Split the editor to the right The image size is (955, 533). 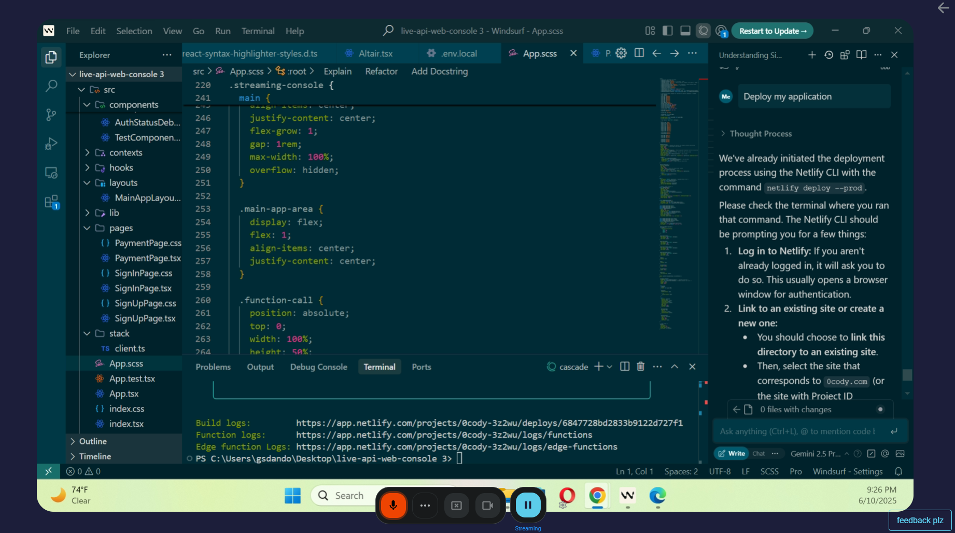639,53
